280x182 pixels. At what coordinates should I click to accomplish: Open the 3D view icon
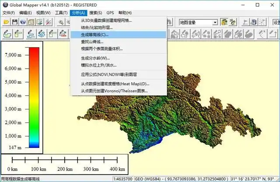tap(233, 22)
